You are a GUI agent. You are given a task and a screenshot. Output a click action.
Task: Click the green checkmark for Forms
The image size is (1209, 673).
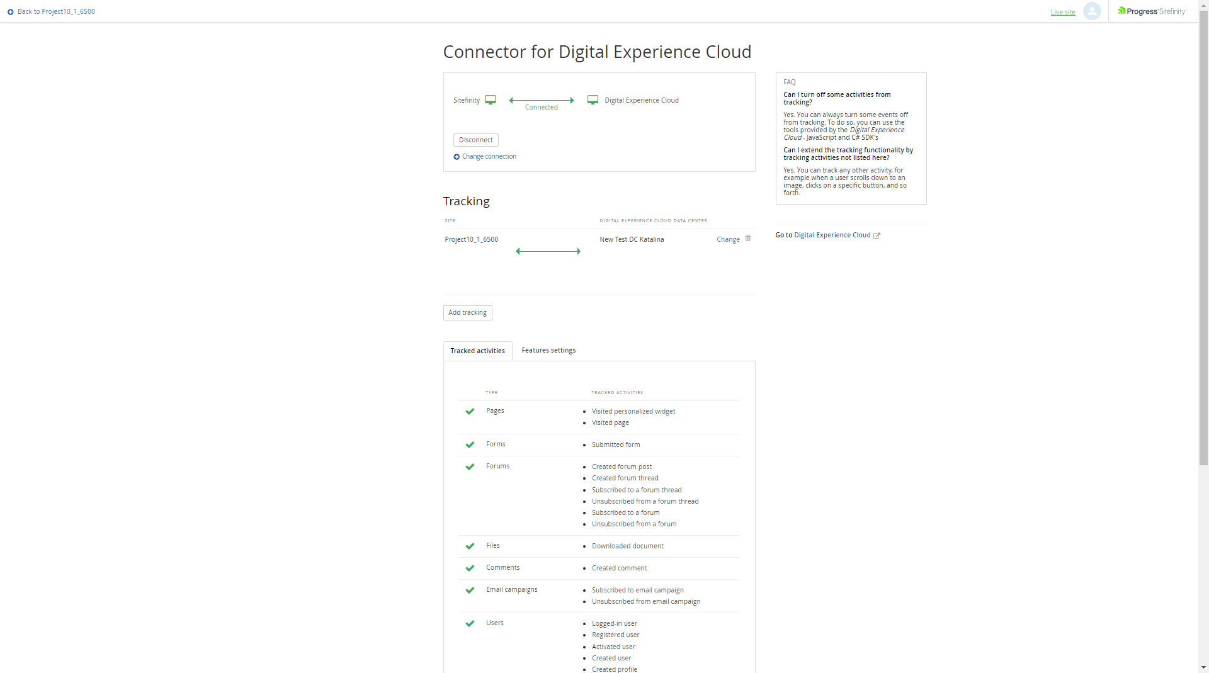pyautogui.click(x=470, y=444)
